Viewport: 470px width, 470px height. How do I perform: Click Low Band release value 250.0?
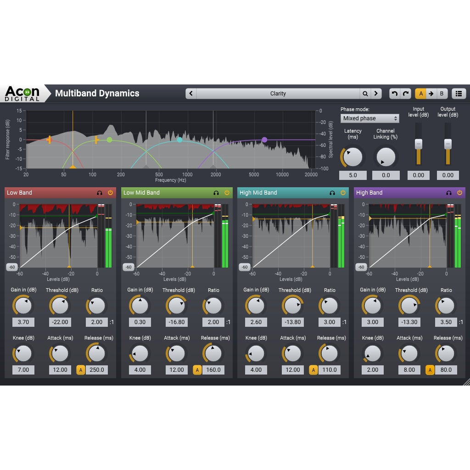tap(97, 370)
